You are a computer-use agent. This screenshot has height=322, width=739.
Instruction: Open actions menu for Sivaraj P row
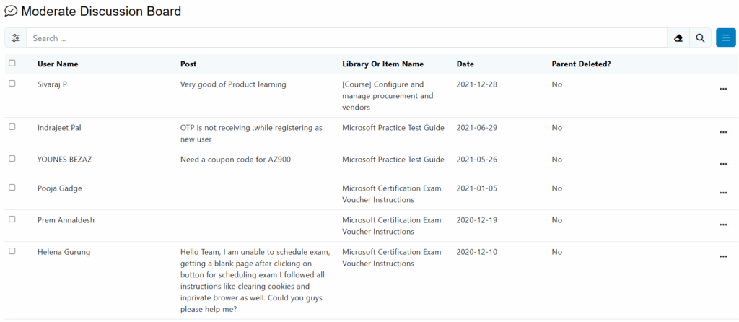pos(723,89)
